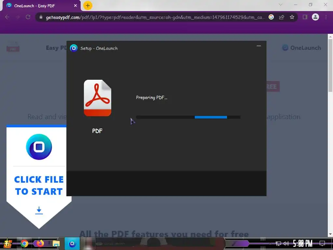This screenshot has width=333, height=250.
Task: Close the OneLaunch - Easy PDF tab
Action: pyautogui.click(x=75, y=6)
